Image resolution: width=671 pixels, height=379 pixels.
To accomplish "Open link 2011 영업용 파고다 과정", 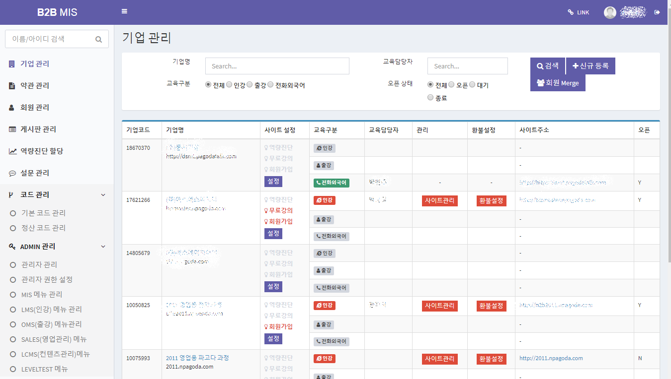I will pos(197,358).
